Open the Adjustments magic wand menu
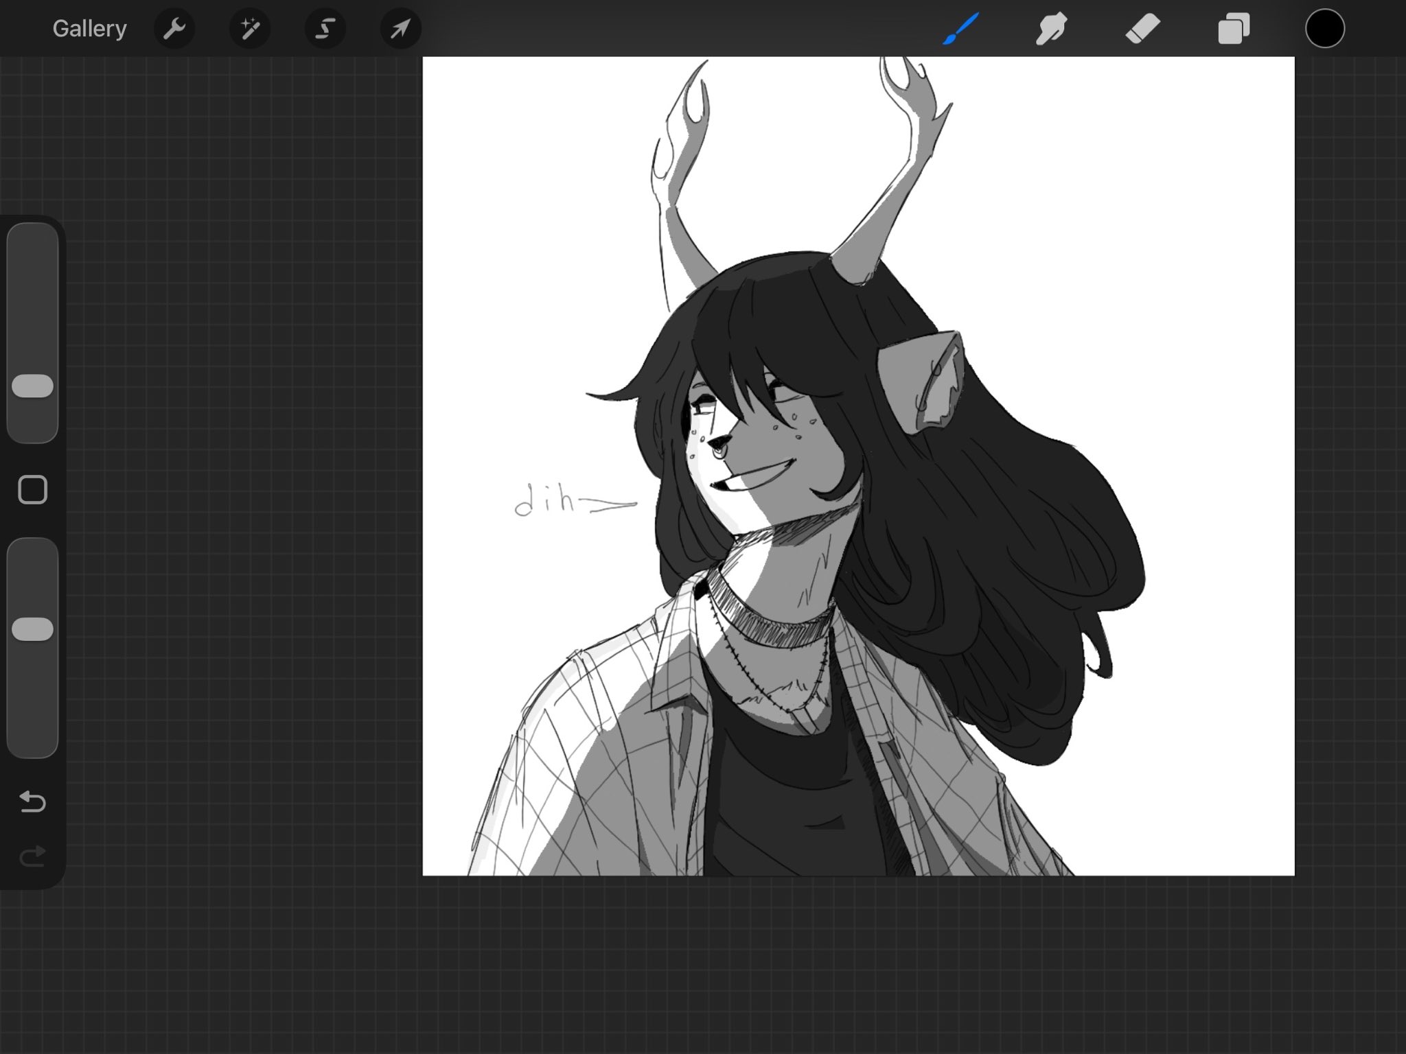The image size is (1406, 1054). coord(250,29)
